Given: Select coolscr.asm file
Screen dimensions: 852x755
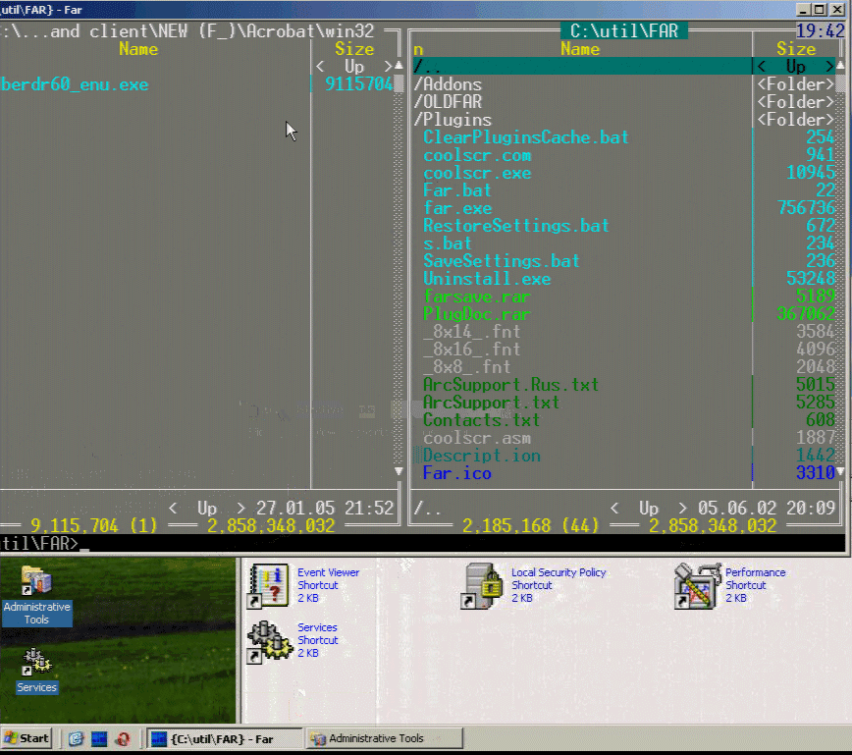Looking at the screenshot, I should click(x=476, y=438).
